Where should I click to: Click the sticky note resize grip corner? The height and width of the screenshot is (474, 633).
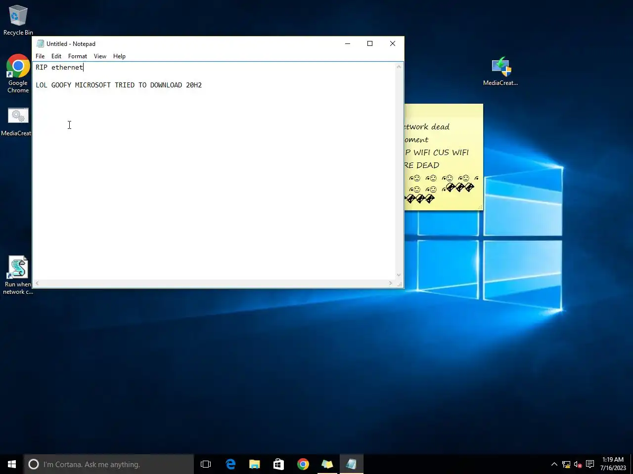(480, 207)
